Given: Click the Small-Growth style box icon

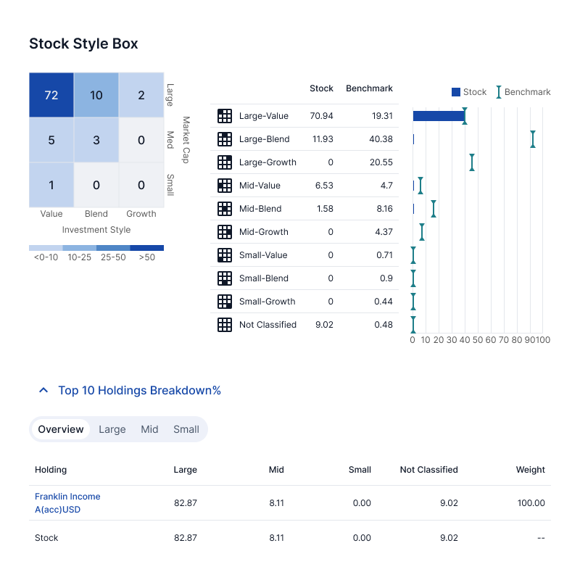Looking at the screenshot, I should (225, 302).
